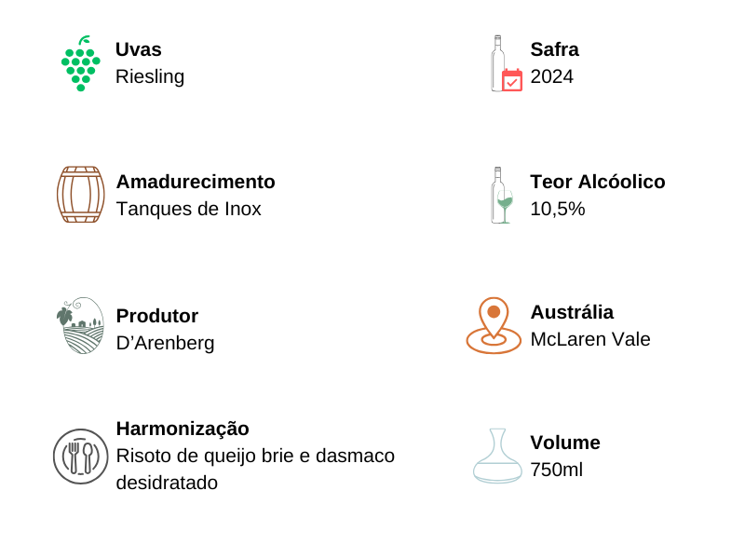Click the D'Arenberg producer name
This screenshot has width=745, height=559.
coord(166,343)
